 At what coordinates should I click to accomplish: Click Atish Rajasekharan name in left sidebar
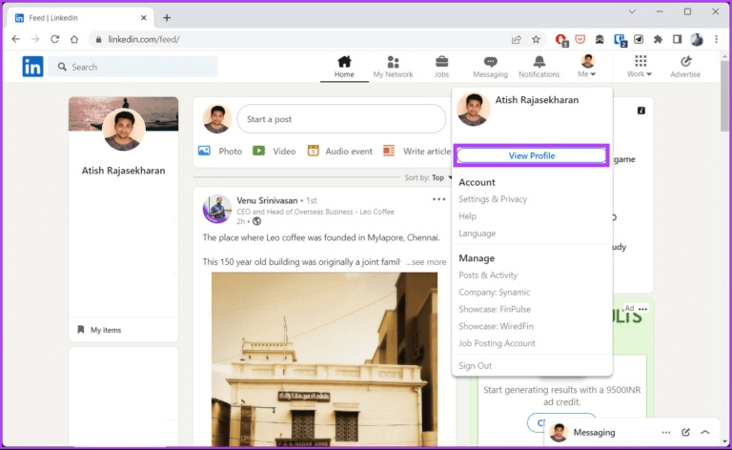tap(123, 171)
